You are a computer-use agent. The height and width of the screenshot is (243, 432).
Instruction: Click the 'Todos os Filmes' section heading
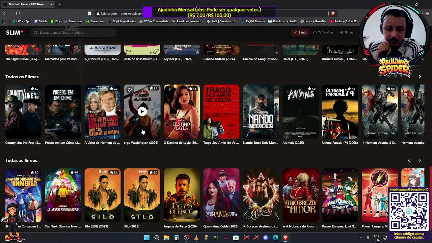(22, 77)
